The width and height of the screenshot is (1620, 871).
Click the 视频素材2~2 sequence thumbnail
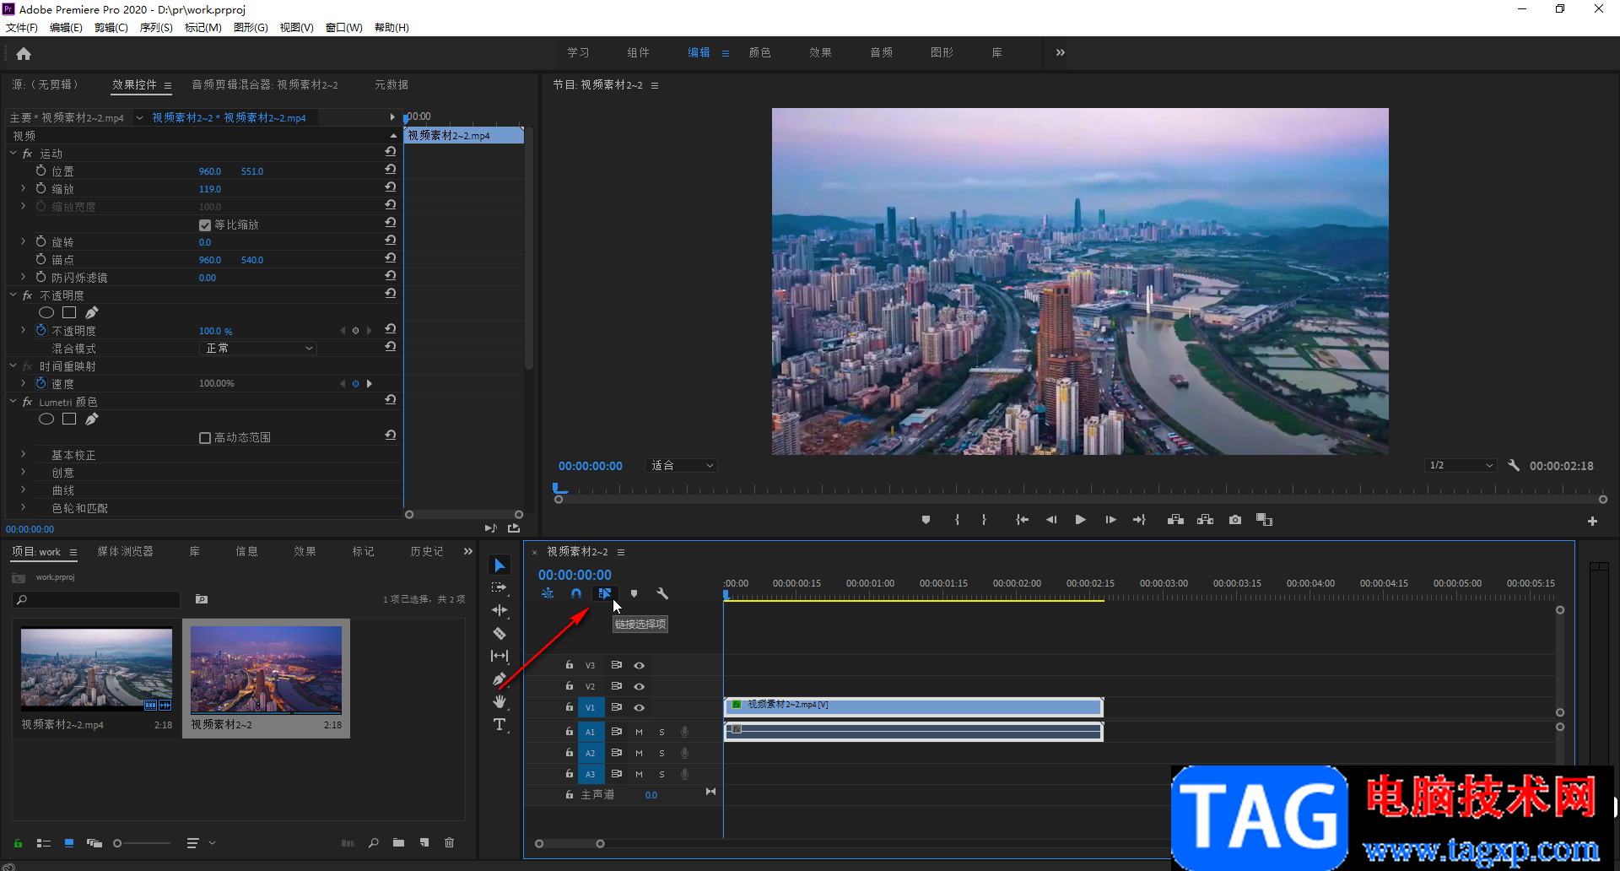266,670
